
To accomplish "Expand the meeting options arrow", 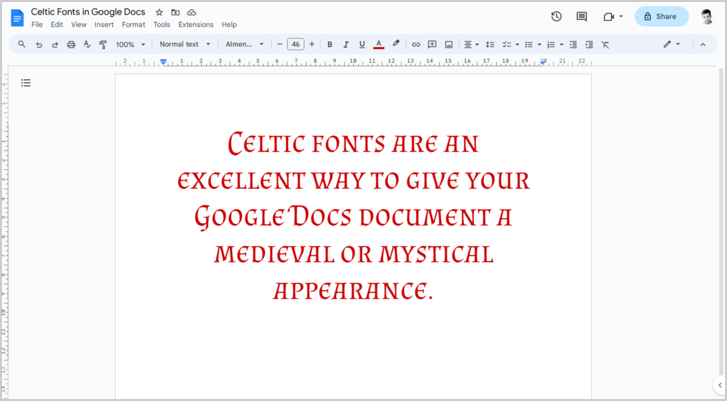I will pyautogui.click(x=621, y=17).
